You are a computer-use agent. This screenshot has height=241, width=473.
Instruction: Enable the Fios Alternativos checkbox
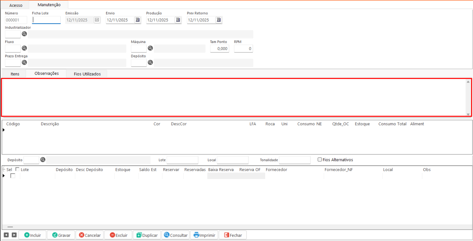tap(320, 160)
